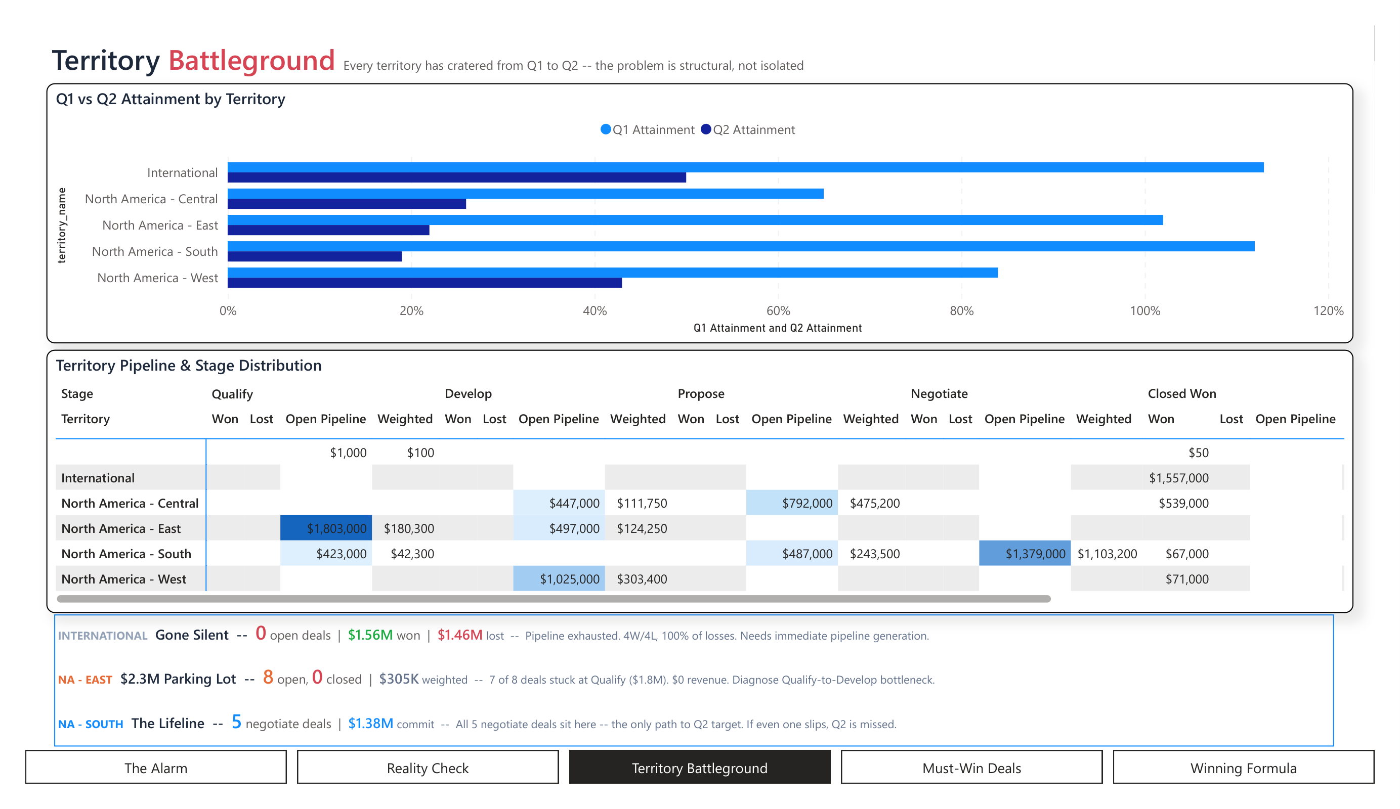Click the Negotiate stage column header

pos(939,394)
